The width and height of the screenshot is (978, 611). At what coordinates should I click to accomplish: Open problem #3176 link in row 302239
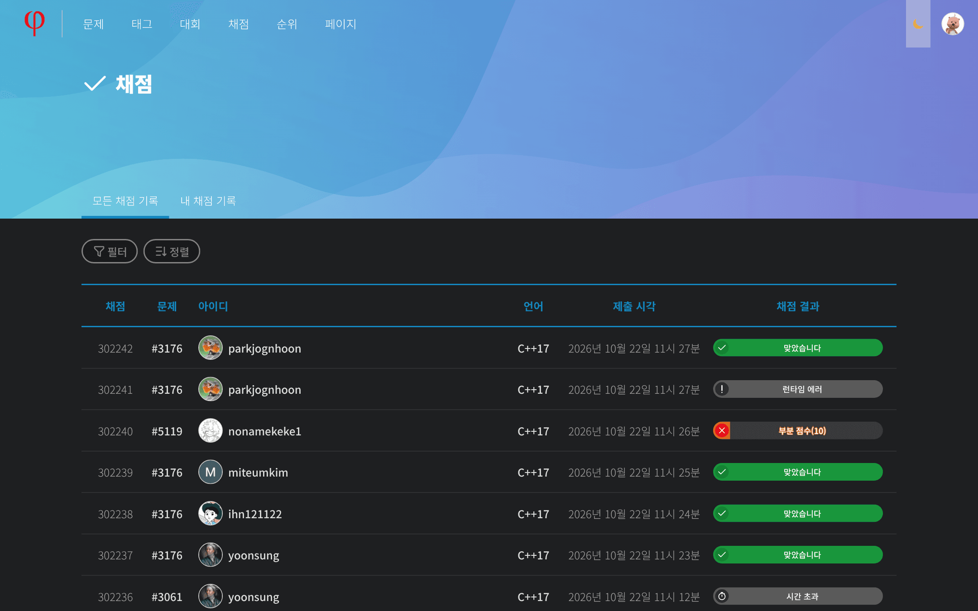tap(167, 473)
